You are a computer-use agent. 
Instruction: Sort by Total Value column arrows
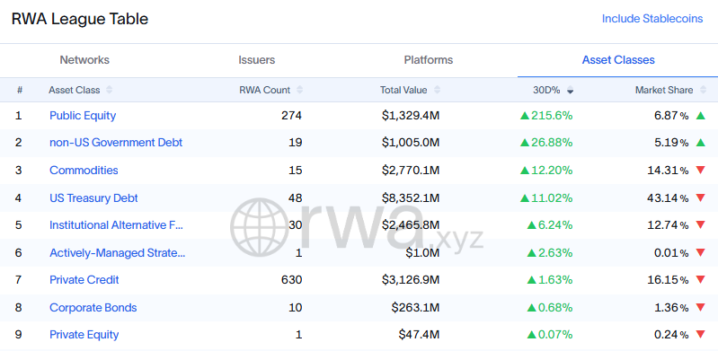click(437, 90)
